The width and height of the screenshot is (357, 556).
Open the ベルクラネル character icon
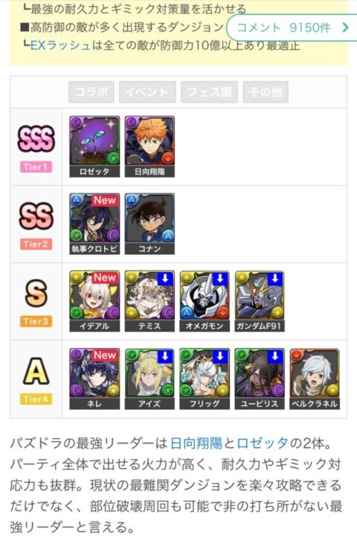315,379
